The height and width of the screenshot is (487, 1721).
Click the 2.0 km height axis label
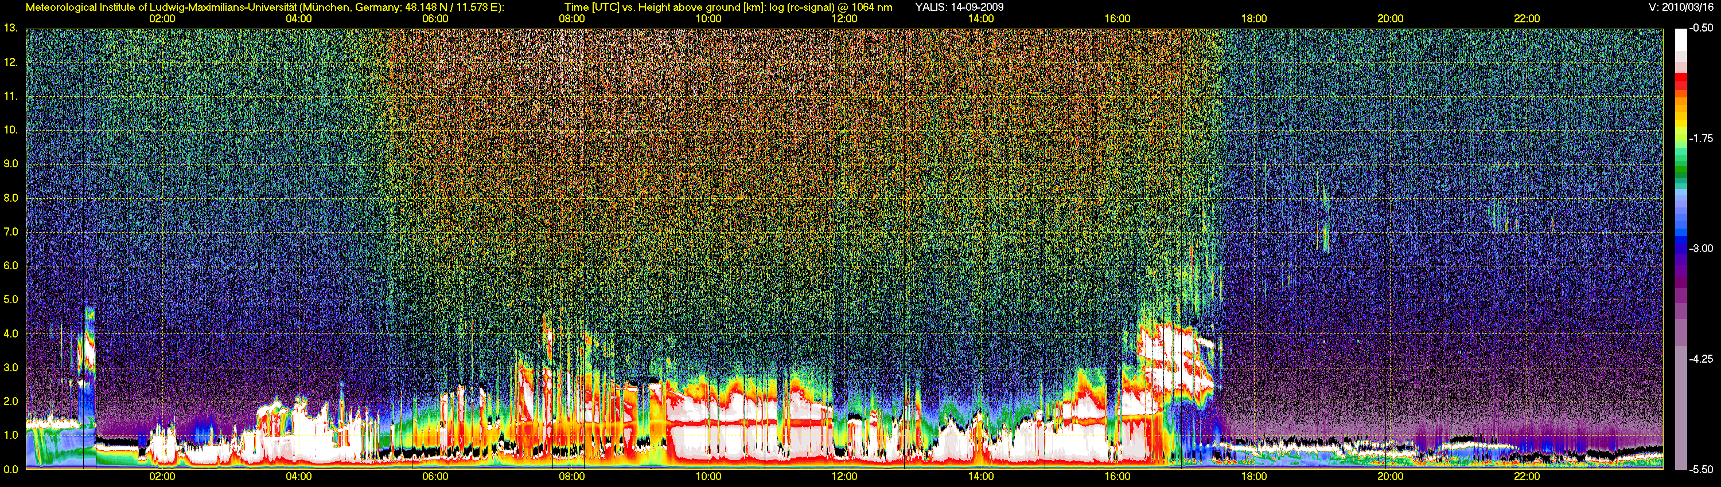pos(11,400)
